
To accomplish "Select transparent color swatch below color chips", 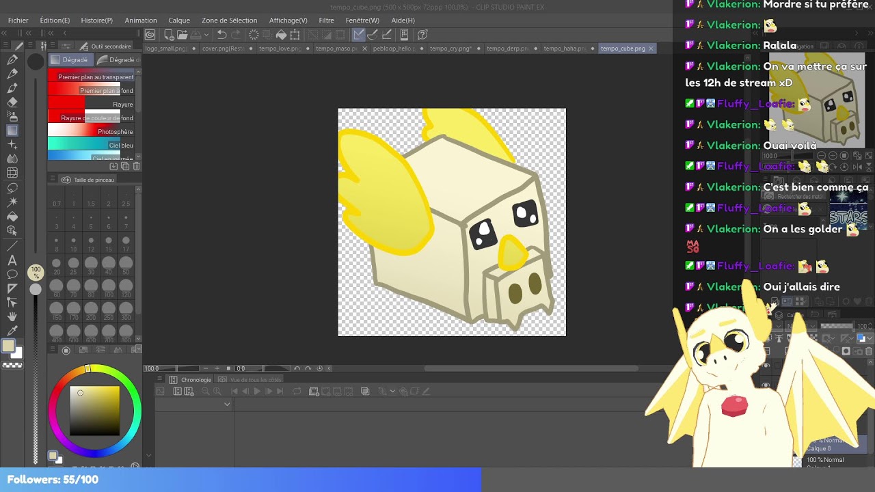I will coord(12,366).
